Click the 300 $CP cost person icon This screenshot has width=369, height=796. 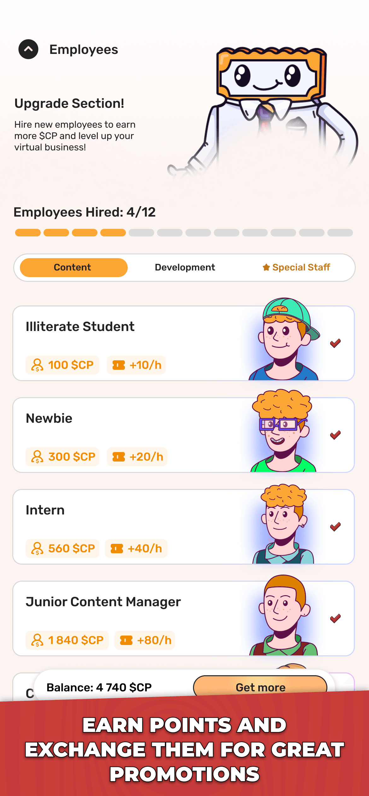[x=37, y=457]
